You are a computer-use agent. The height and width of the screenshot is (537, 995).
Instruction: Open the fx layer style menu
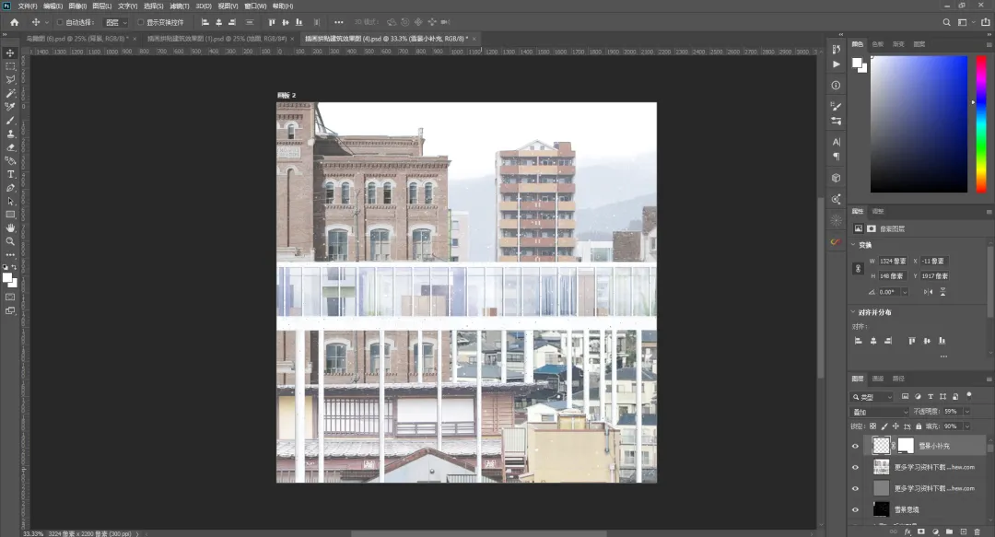[907, 531]
